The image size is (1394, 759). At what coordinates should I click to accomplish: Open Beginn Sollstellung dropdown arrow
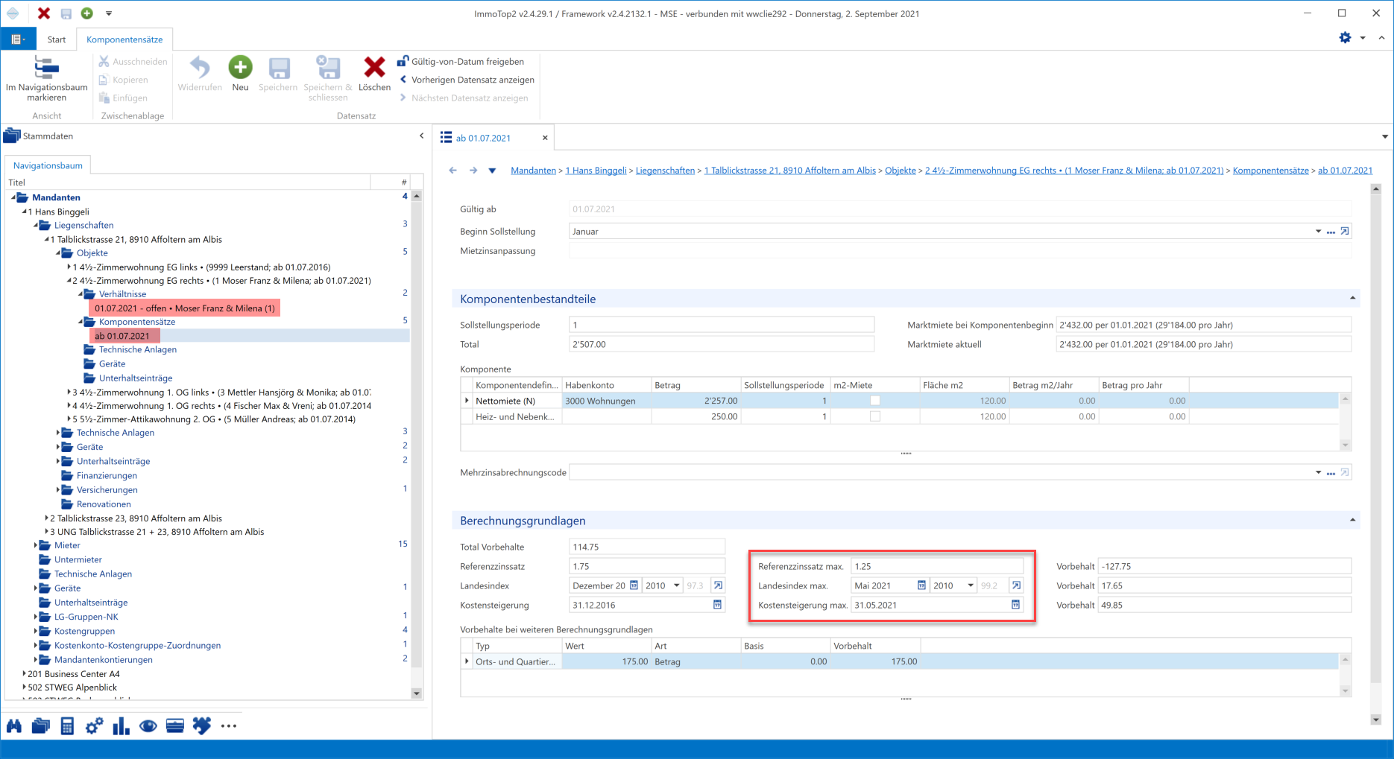1318,232
